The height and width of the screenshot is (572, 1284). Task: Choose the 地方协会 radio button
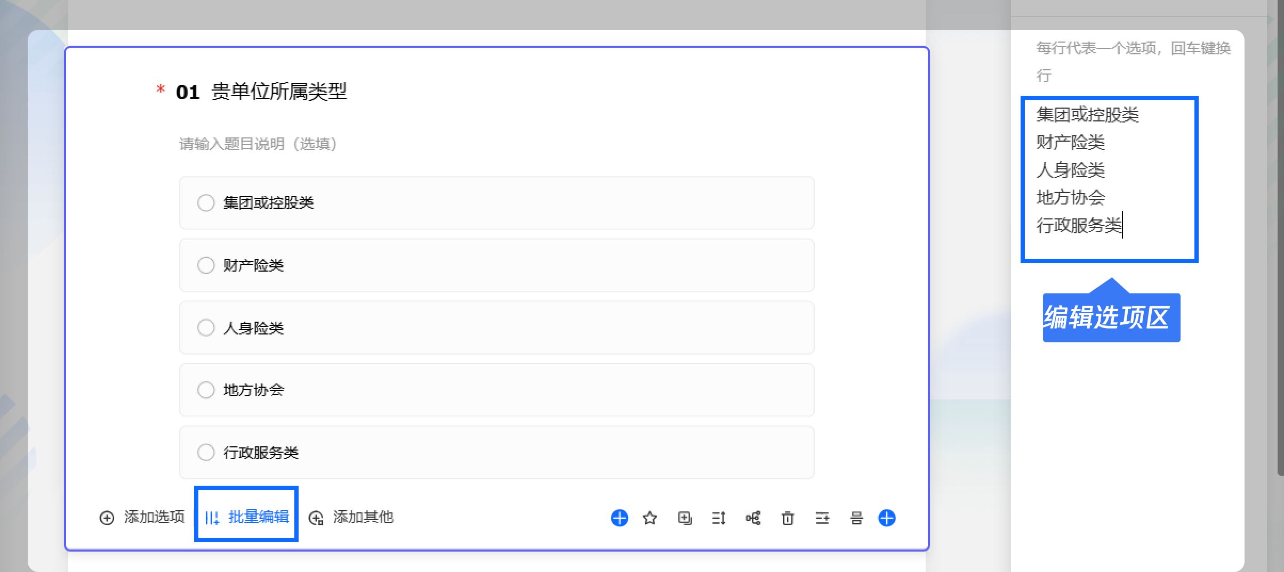(x=206, y=390)
